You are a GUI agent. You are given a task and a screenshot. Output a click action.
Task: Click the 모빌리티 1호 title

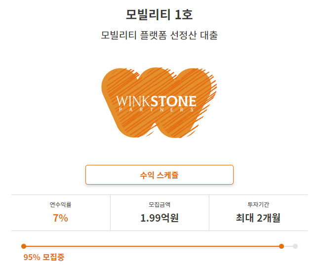tap(160, 15)
